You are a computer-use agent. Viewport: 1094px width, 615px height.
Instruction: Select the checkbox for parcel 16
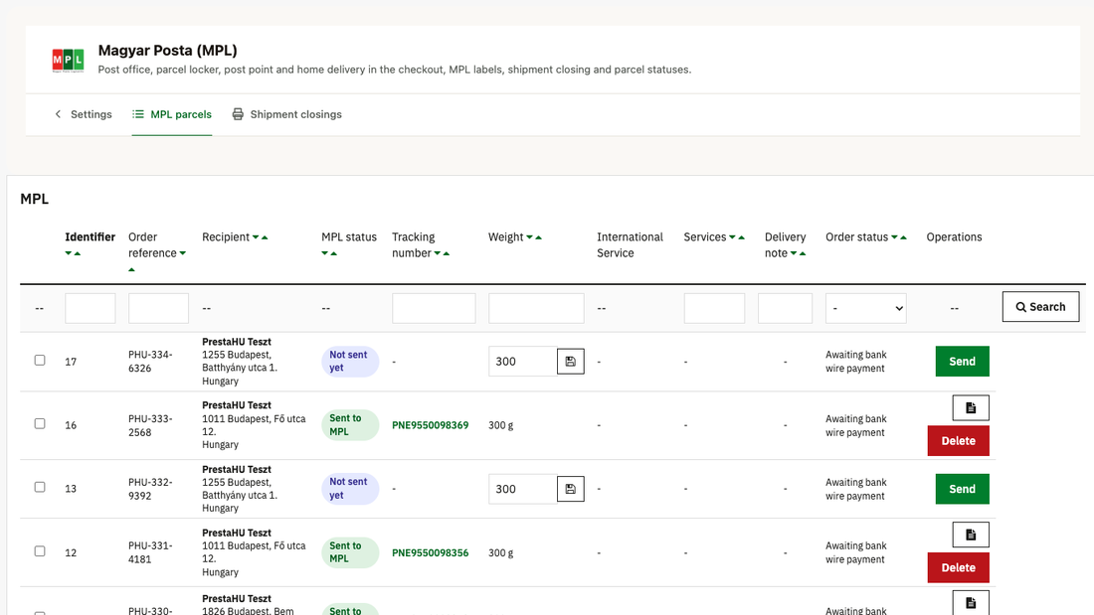click(x=40, y=424)
